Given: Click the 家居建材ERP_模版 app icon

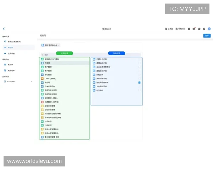Looking at the screenshot, I should tap(42, 59).
